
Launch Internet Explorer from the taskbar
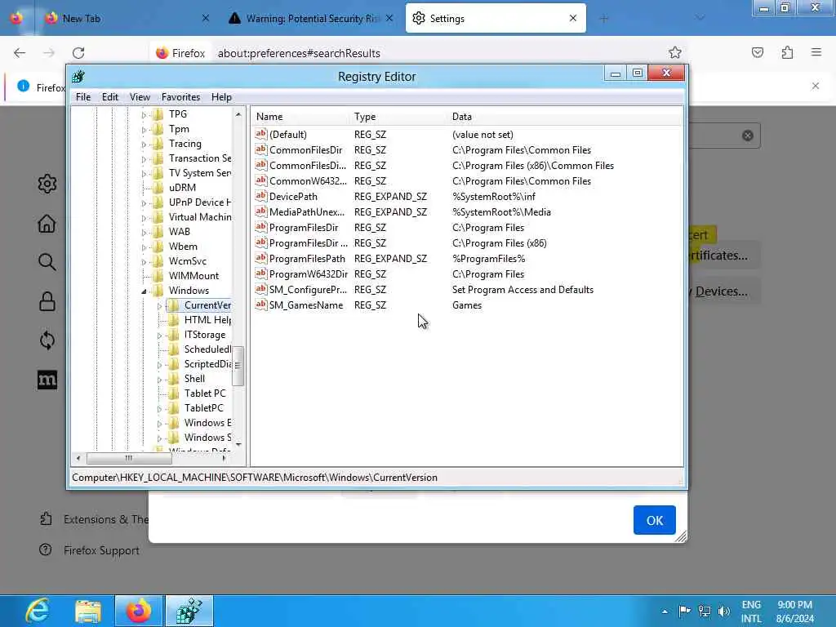point(38,611)
